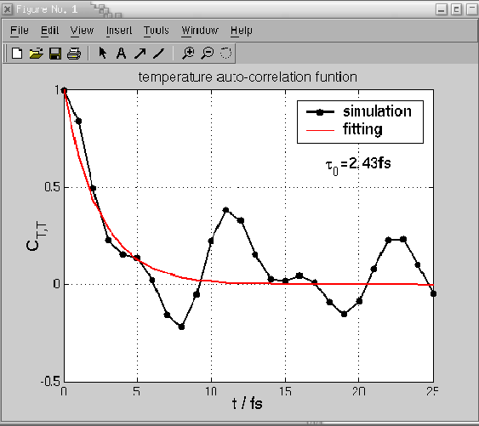Click the last simulation marker at t=25
Screen dimensions: 479x426
(433, 293)
